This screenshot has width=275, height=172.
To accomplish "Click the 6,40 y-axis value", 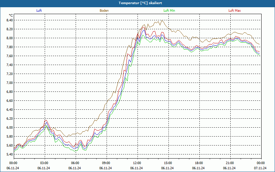I will tap(10, 110).
